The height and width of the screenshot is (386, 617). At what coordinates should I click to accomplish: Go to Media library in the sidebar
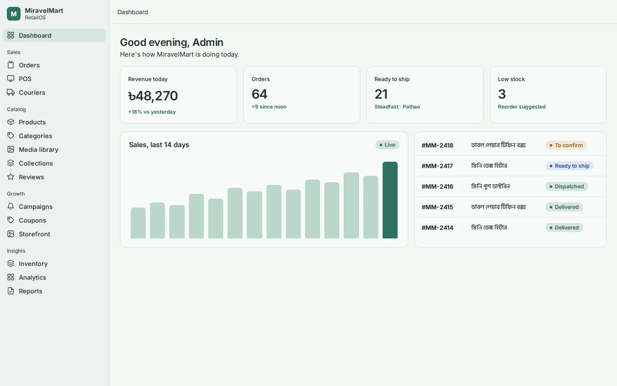54,150
